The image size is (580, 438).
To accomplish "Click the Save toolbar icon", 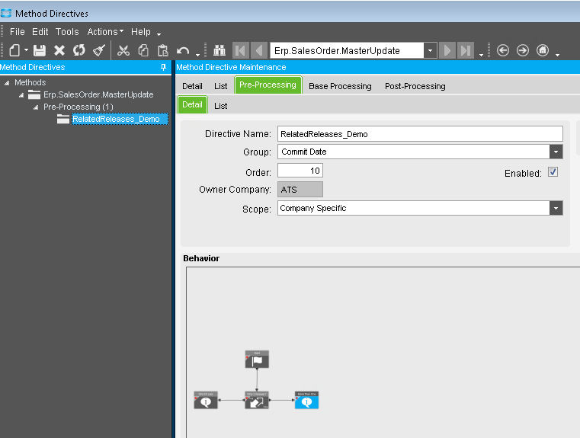I will pos(40,50).
